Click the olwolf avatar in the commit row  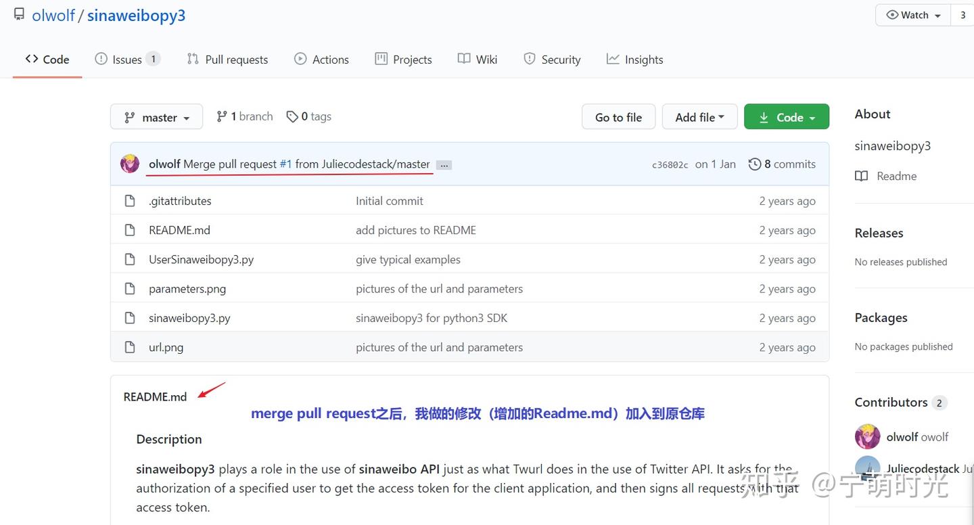click(129, 163)
